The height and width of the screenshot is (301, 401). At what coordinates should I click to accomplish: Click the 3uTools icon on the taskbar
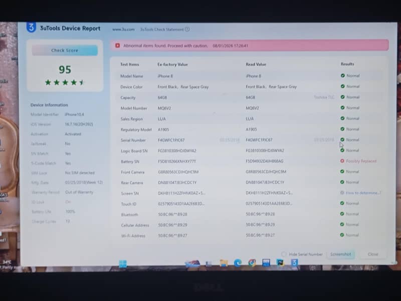[294, 262]
